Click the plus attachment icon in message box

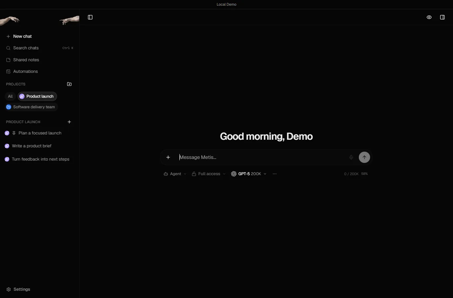pos(168,157)
